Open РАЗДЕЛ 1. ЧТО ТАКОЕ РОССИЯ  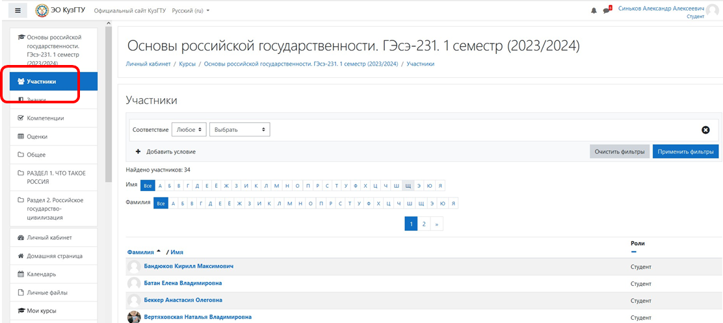53,177
